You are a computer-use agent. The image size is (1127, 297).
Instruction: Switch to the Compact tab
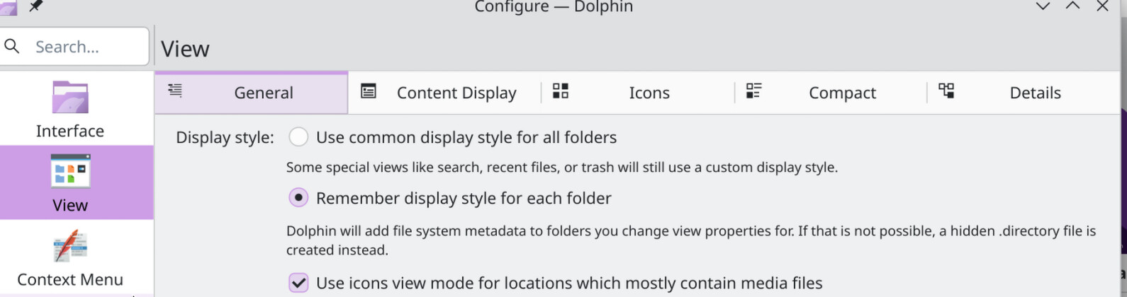pos(842,93)
